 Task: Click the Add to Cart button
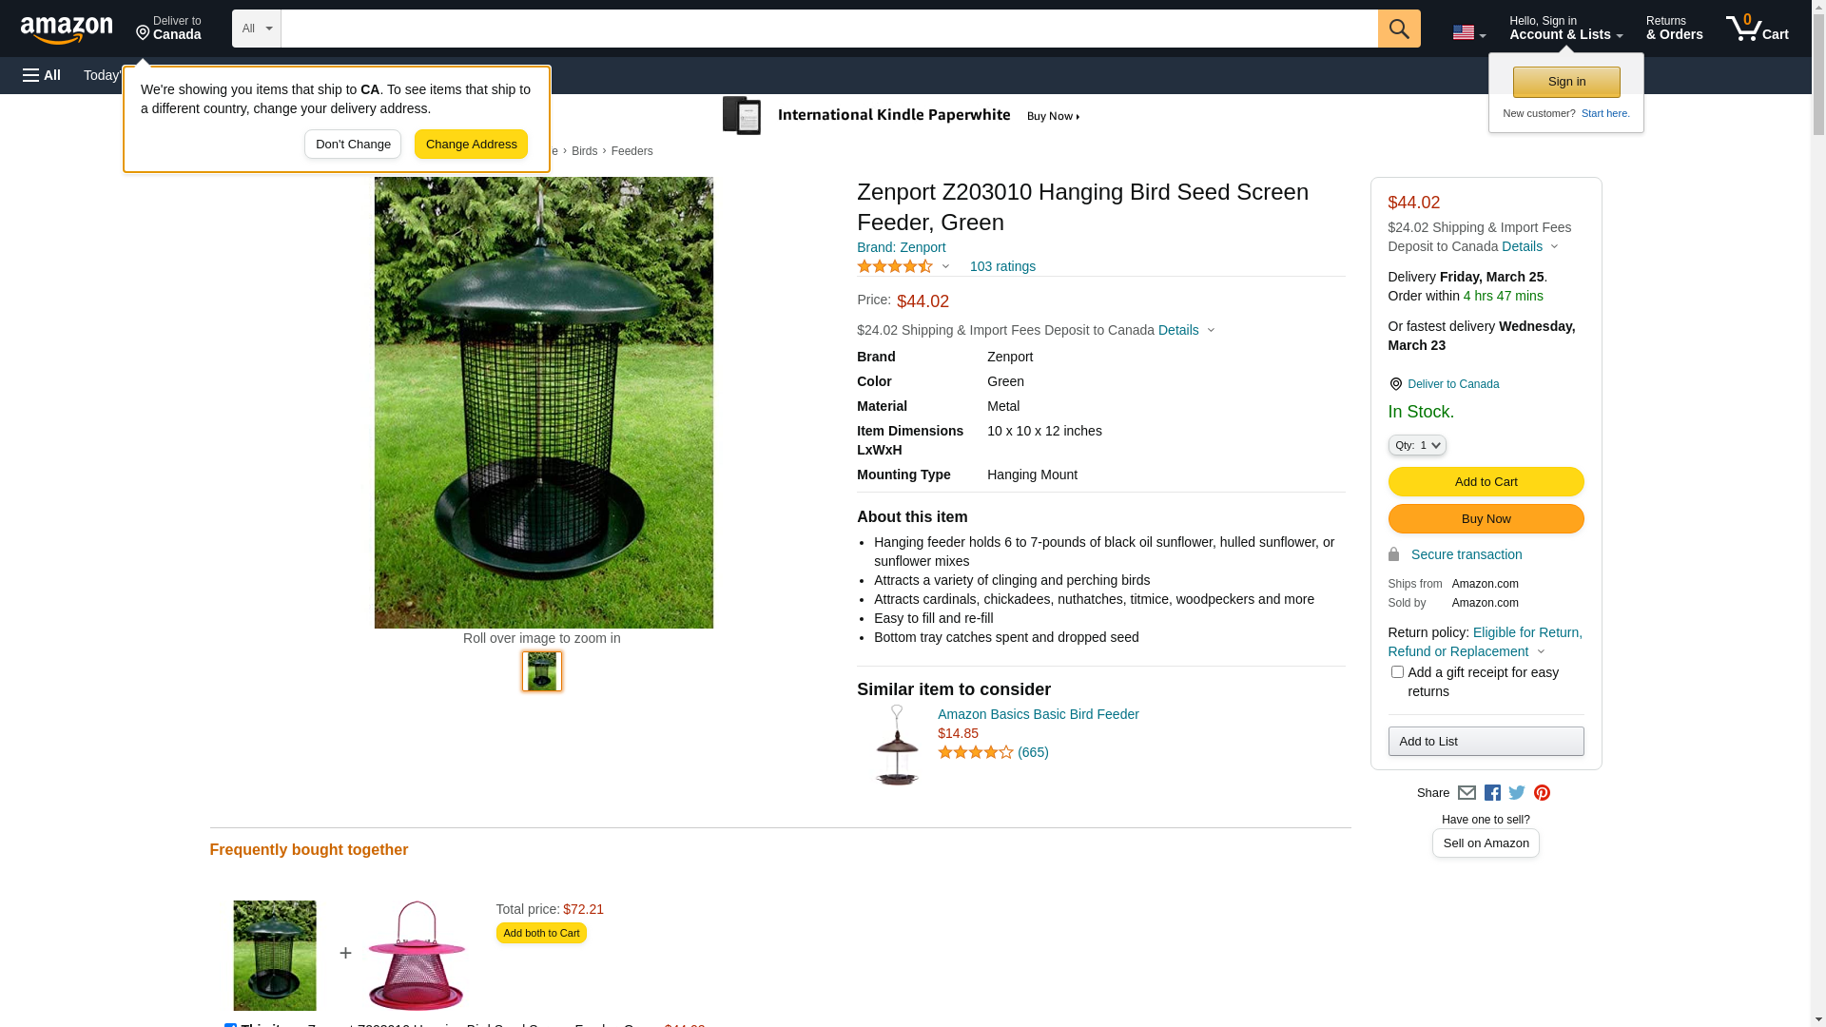[x=1486, y=482]
